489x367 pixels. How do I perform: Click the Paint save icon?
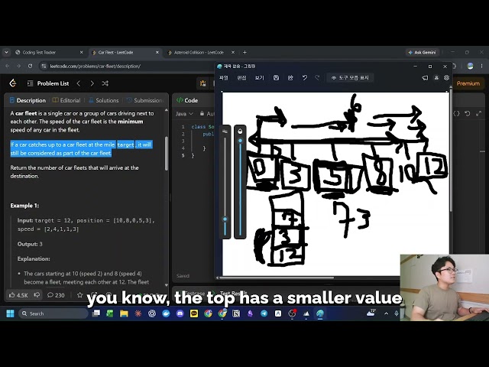click(276, 78)
